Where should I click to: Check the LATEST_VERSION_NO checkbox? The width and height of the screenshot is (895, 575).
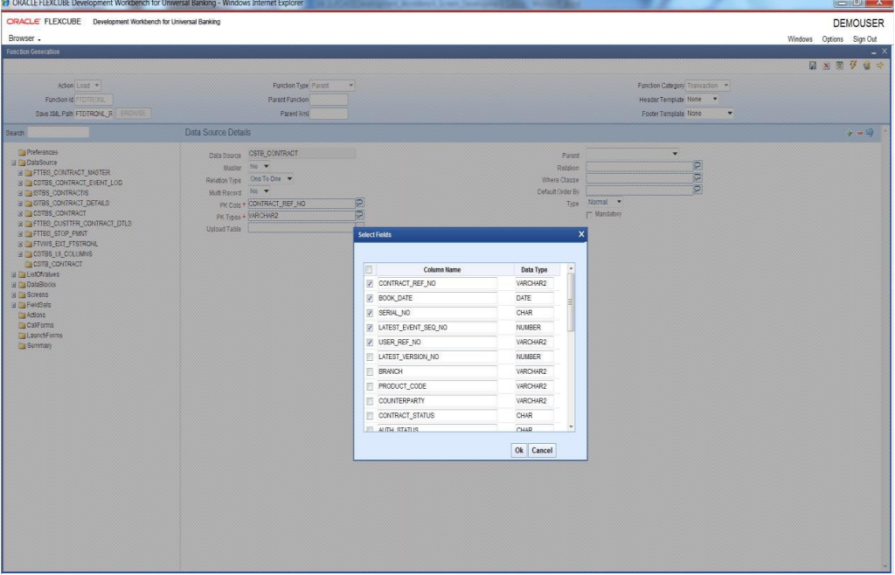pyautogui.click(x=370, y=357)
